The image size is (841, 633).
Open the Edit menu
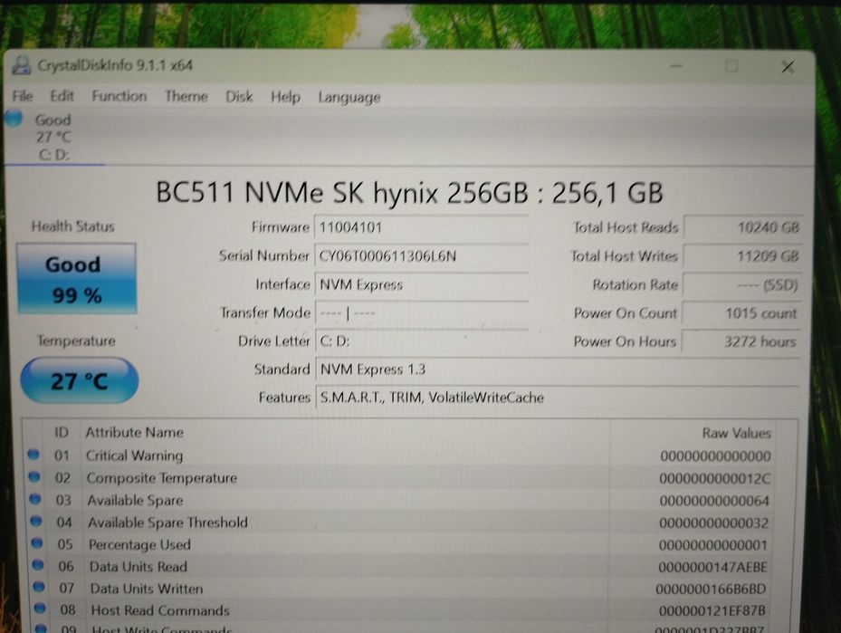pyautogui.click(x=62, y=96)
